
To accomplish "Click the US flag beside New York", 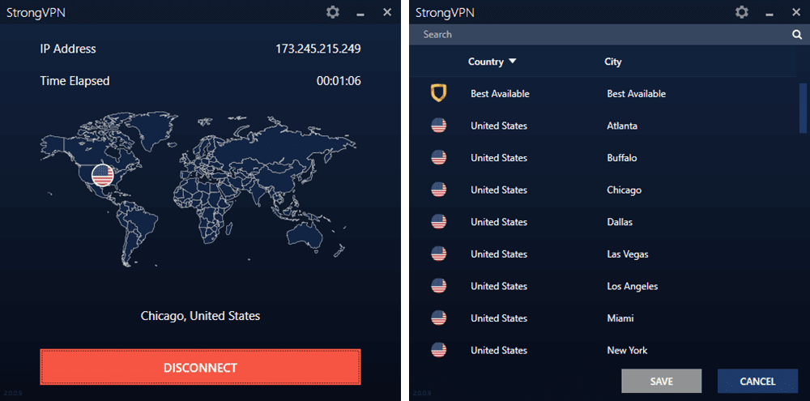I will click(x=438, y=350).
